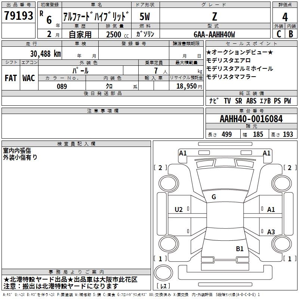The width and height of the screenshot is (299, 299).
Task: Select the recycle deposit 18,950円
Action: tap(189, 86)
